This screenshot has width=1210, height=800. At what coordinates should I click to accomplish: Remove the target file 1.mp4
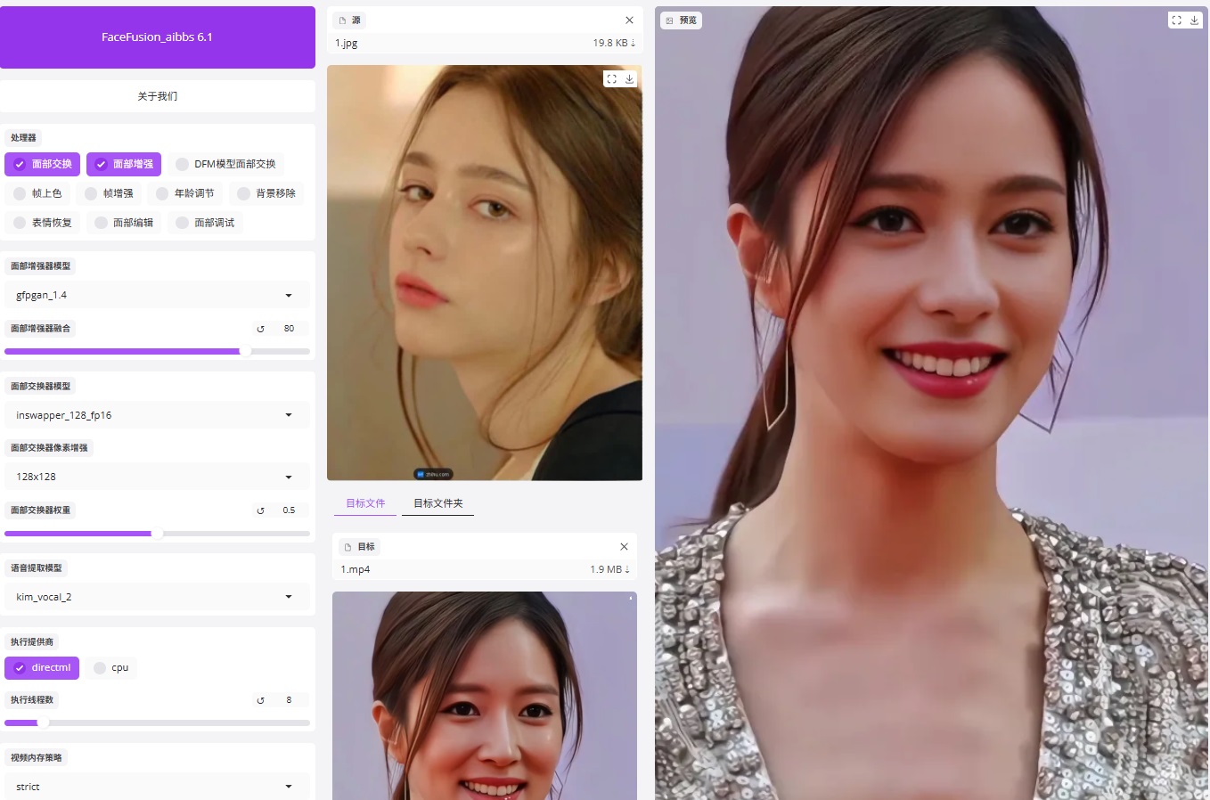[x=624, y=547]
